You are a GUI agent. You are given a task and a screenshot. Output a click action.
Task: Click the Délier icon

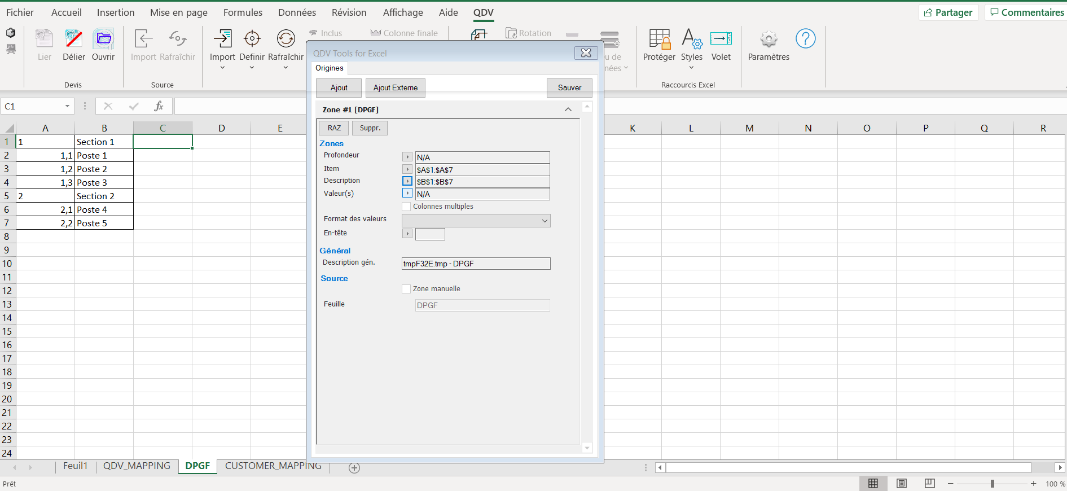[x=74, y=39]
